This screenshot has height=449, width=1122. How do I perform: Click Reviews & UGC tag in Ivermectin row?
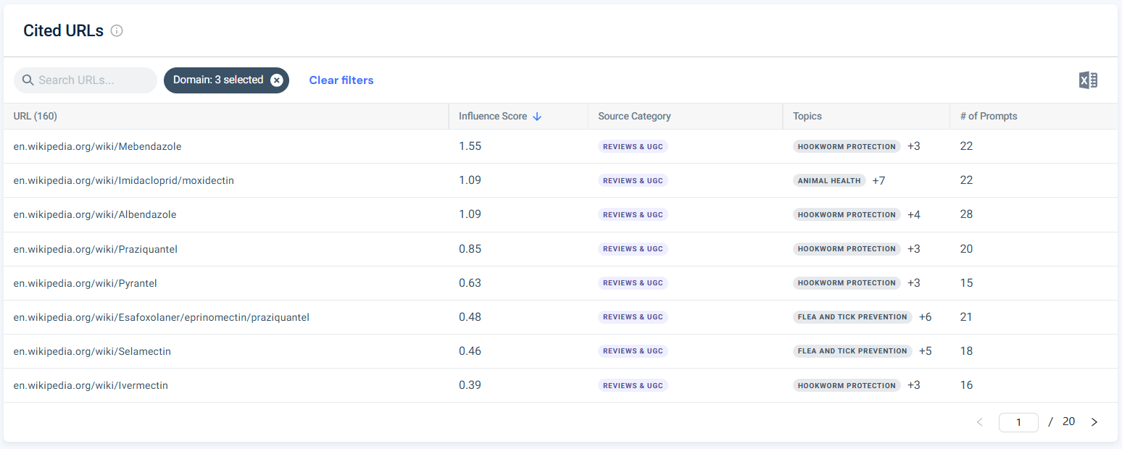tap(633, 385)
